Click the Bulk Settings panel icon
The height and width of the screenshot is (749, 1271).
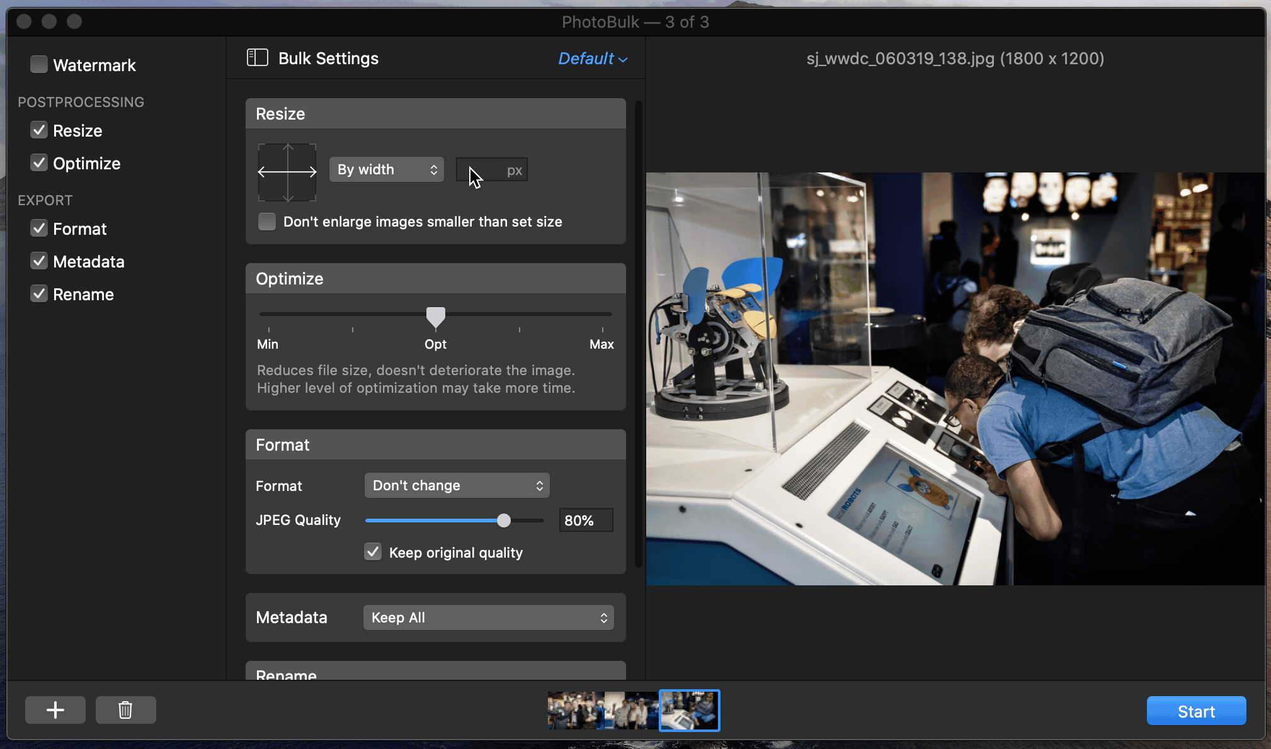257,57
